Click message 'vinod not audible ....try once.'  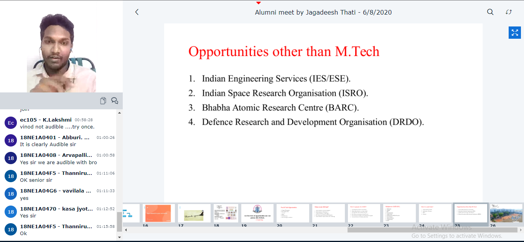click(57, 127)
